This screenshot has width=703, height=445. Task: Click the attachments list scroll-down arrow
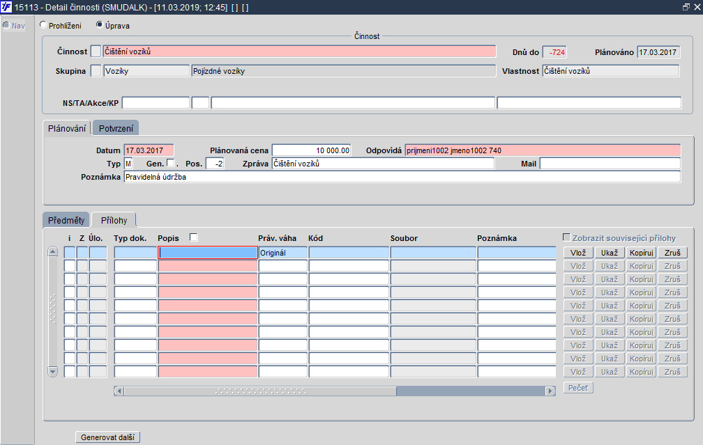(x=53, y=372)
